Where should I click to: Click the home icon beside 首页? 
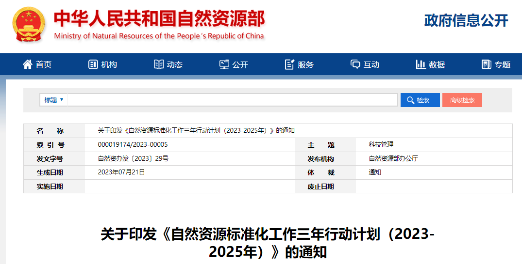click(28, 64)
